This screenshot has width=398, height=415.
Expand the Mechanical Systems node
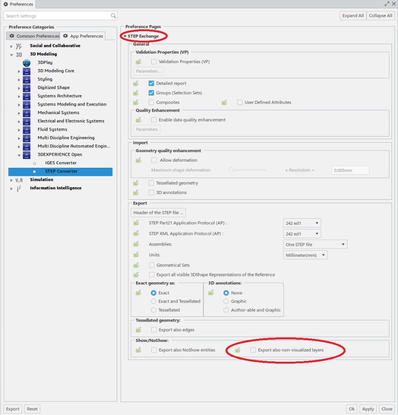click(19, 113)
